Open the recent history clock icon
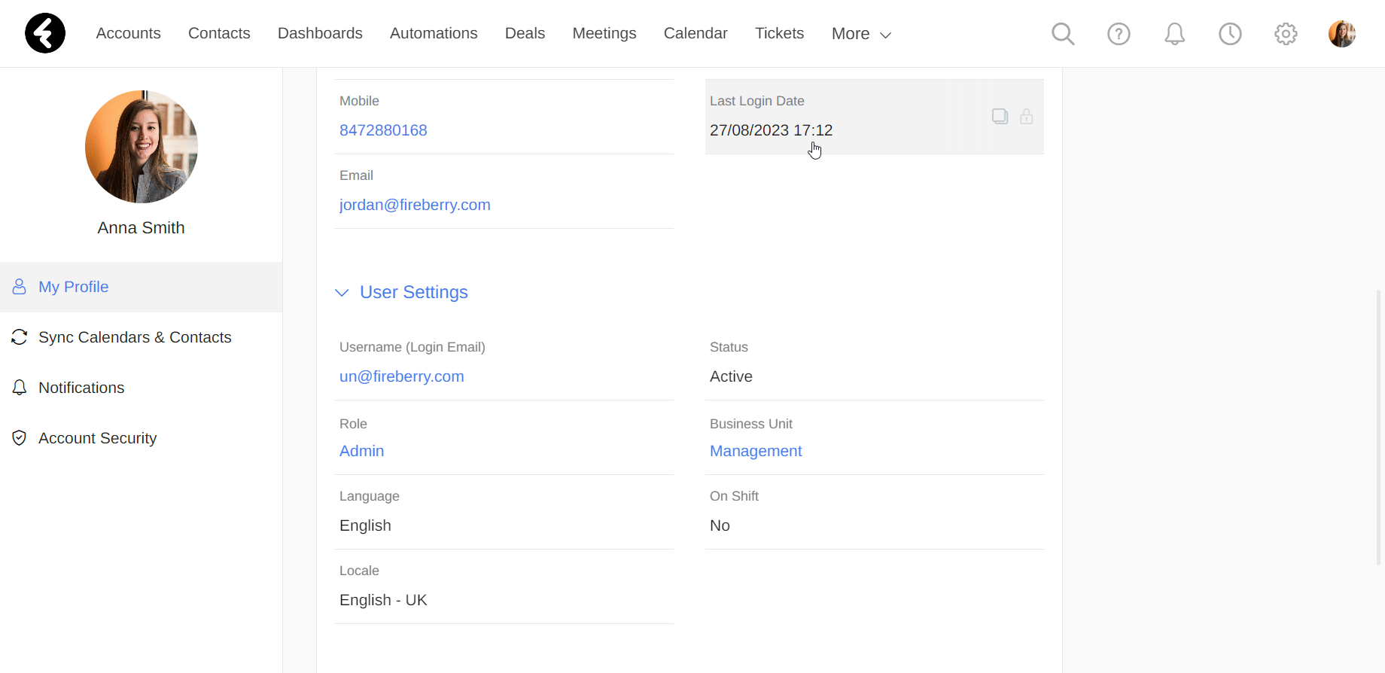1385x673 pixels. tap(1230, 34)
